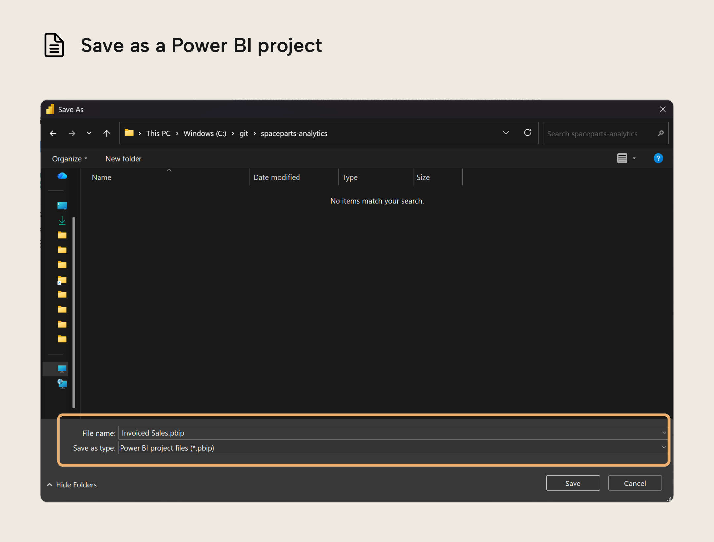Select Windows (C:) in the breadcrumb path
Screen dimensions: 714x542
click(x=205, y=133)
